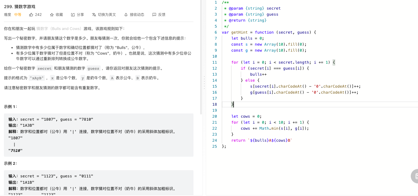Click line number 1 in the editor gutter
Image resolution: width=418 pixels, height=196 pixels.
(216, 2)
